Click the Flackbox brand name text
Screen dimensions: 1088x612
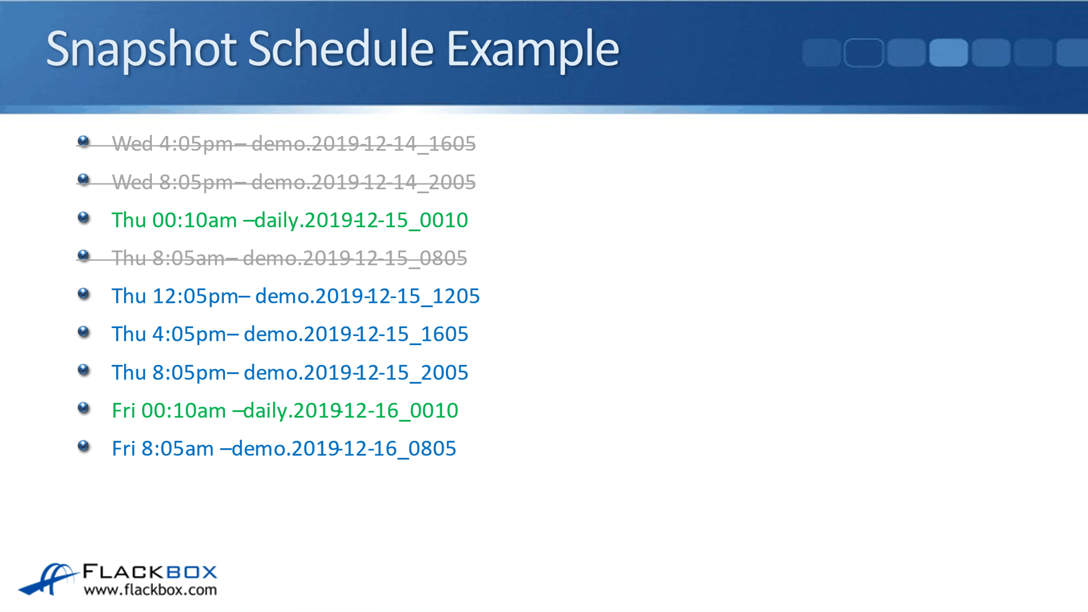[x=150, y=572]
